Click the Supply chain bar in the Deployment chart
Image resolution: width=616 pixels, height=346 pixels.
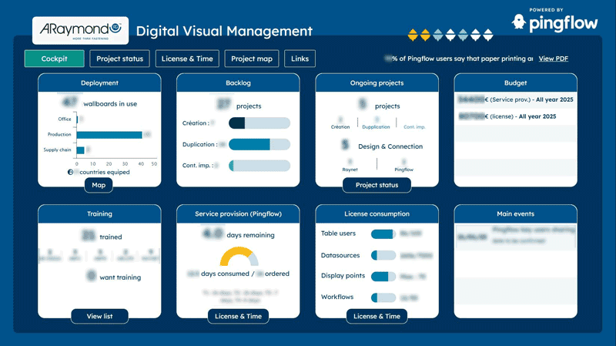coord(81,150)
